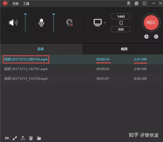Viewport: 163px width, 142px height.
Task: Click the red recorder app logo
Action: 5,3
